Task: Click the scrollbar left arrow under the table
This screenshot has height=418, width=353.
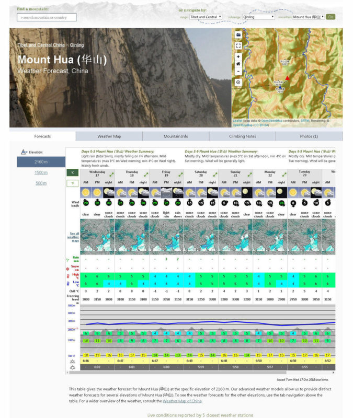Action: [x=67, y=373]
